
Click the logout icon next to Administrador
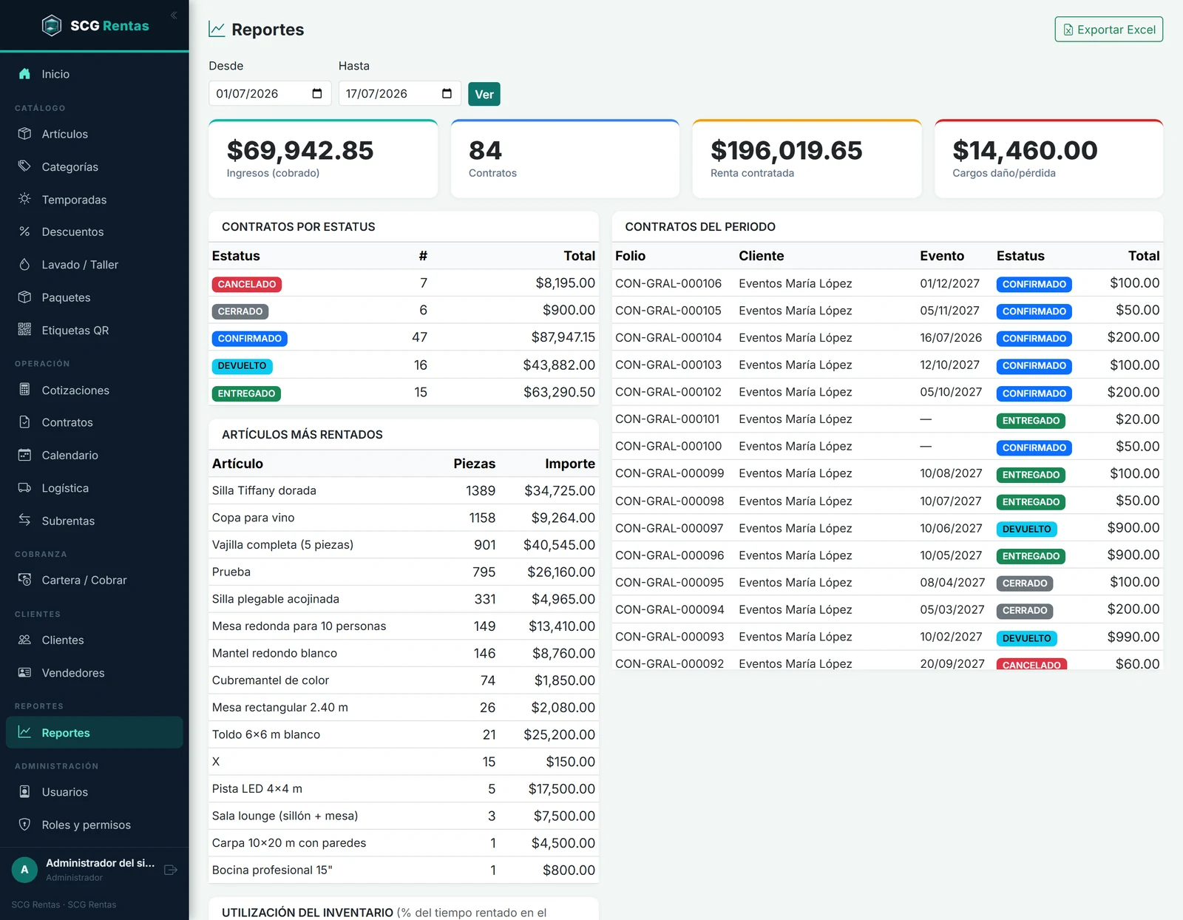pos(171,870)
